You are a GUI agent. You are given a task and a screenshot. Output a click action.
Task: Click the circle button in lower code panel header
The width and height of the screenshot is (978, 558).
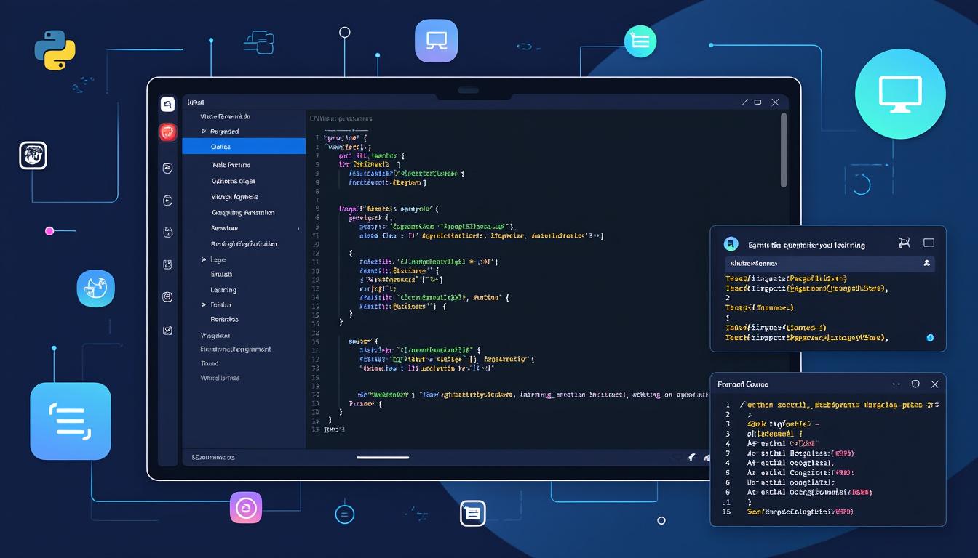[915, 384]
